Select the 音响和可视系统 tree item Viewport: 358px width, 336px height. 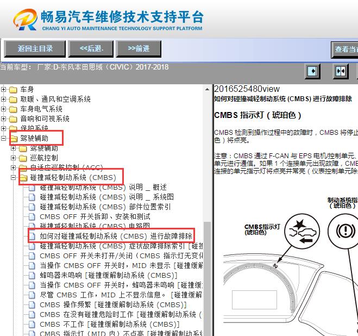tap(45, 119)
